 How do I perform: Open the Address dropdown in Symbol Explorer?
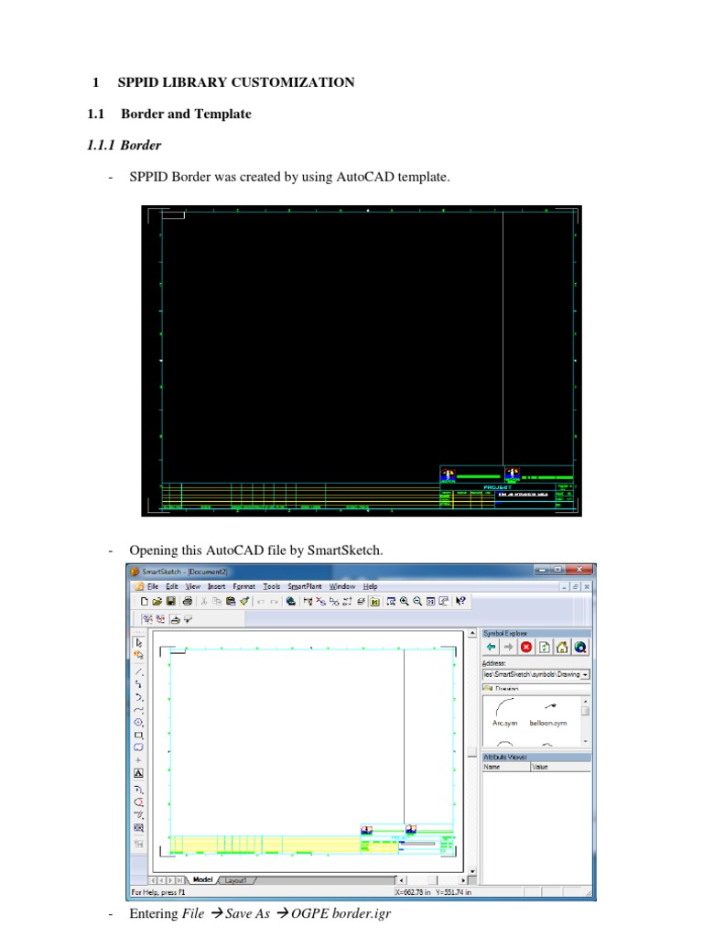pyautogui.click(x=585, y=674)
